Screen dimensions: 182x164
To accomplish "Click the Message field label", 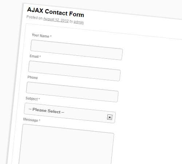I will [31, 120].
